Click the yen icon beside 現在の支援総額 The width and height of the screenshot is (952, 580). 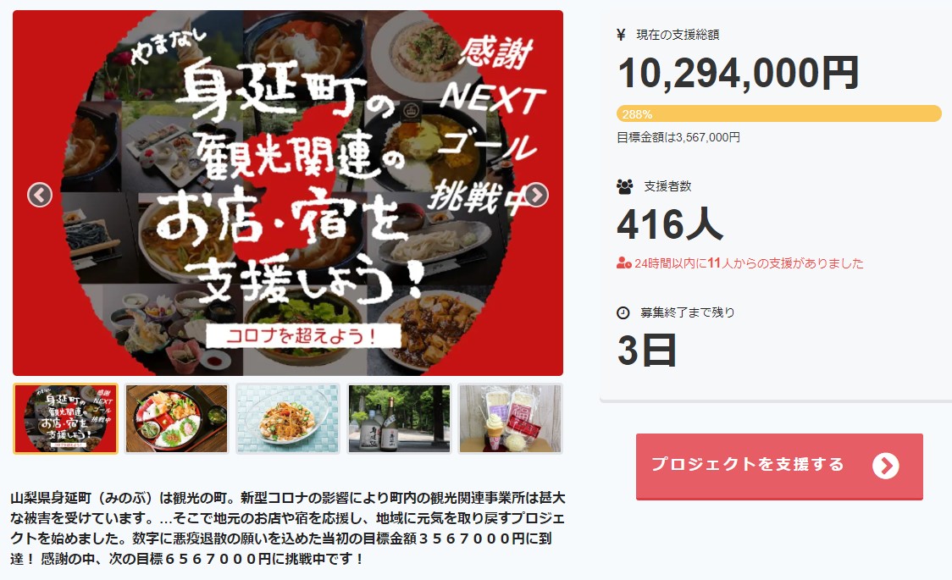621,36
